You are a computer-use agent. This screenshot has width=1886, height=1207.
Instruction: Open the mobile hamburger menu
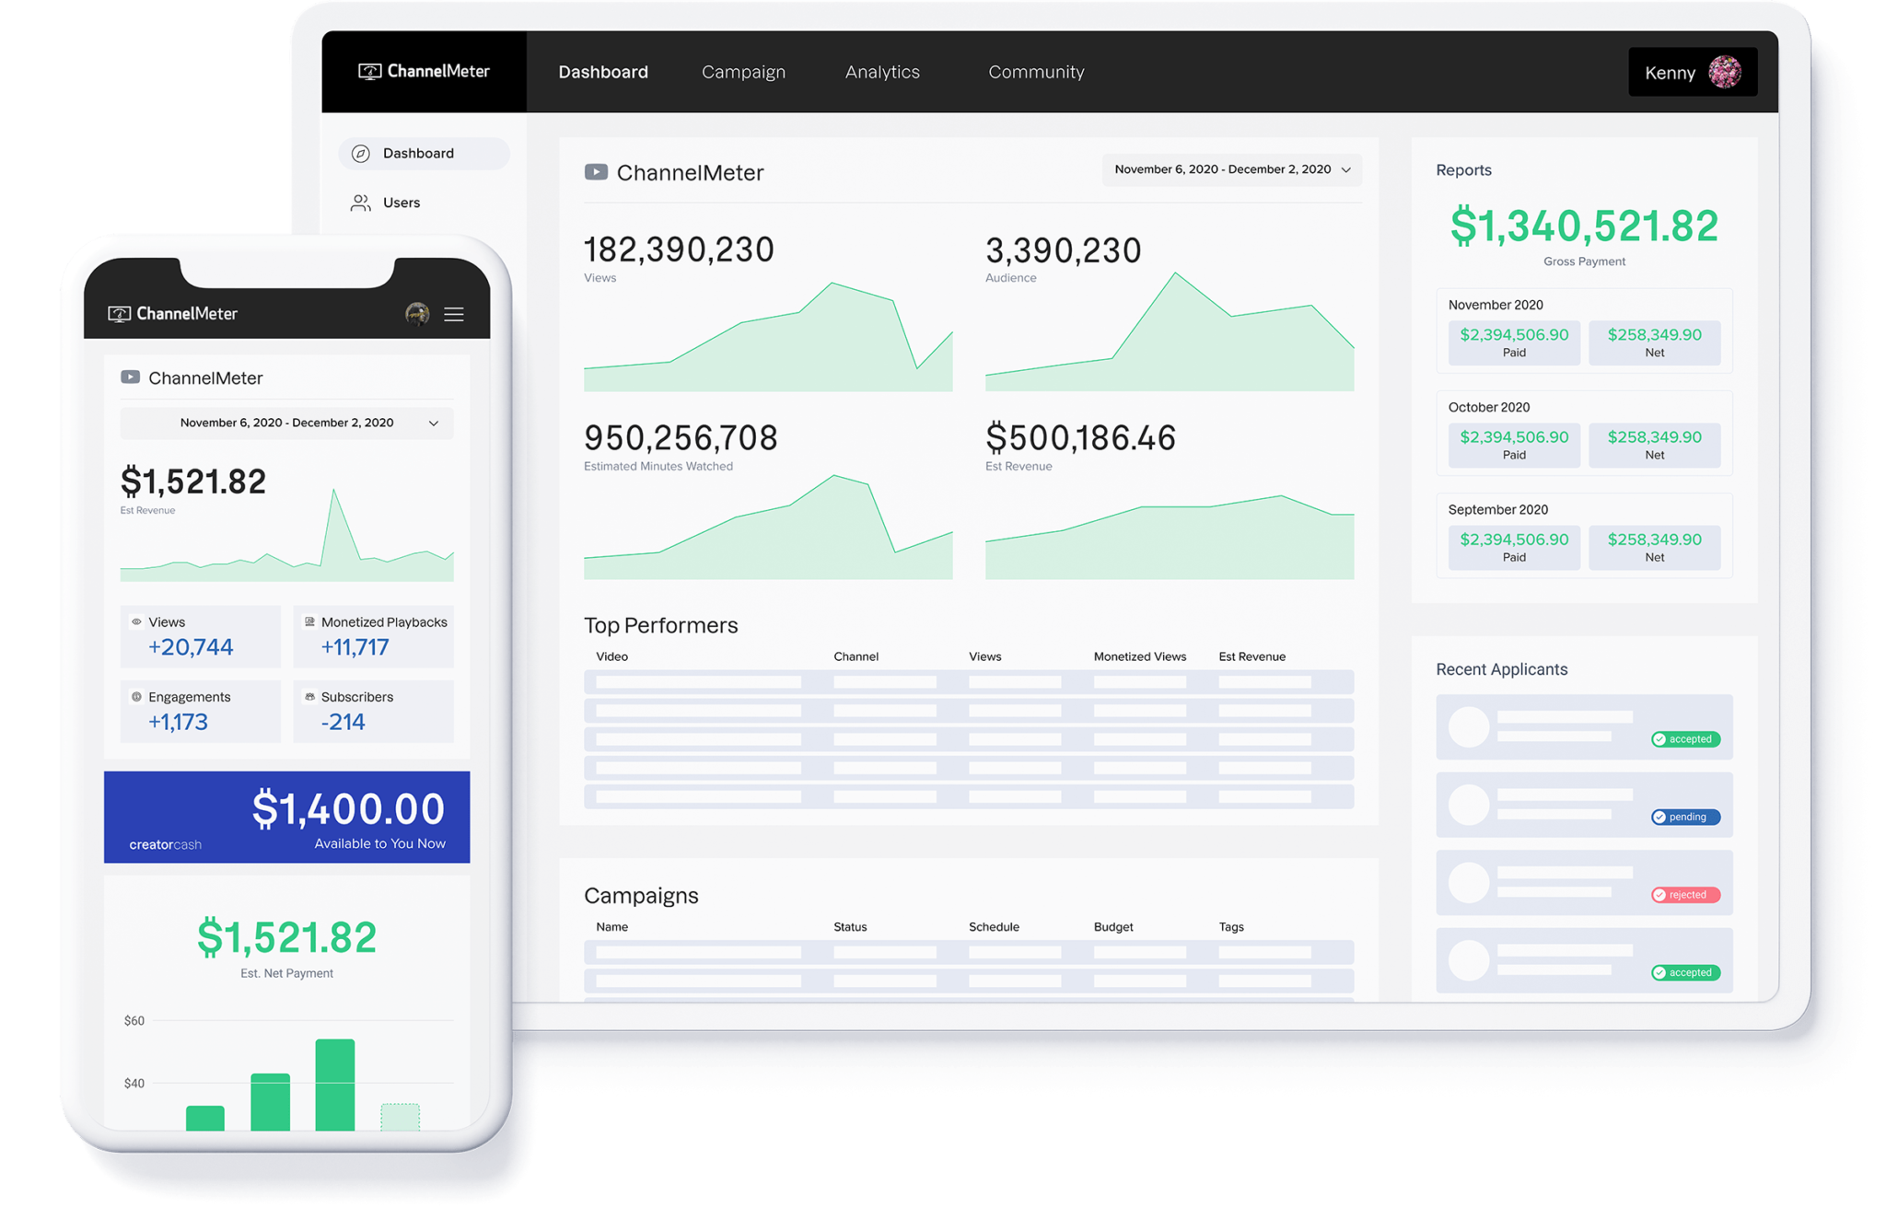coord(454,314)
